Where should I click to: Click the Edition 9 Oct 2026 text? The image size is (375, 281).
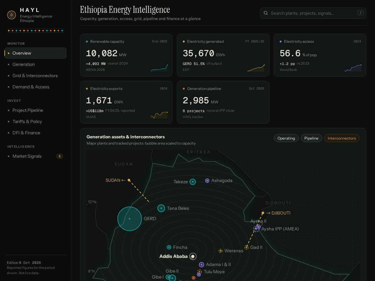click(x=24, y=263)
